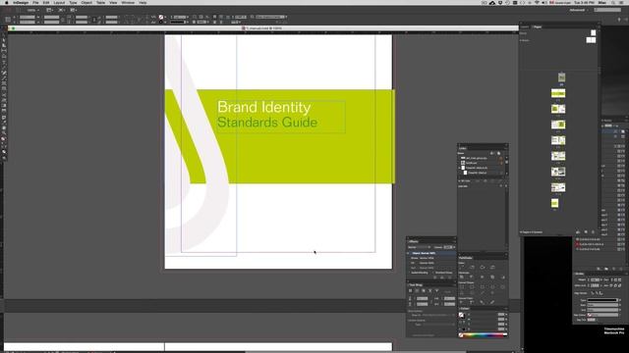Viewport: 629px width, 353px height.
Task: Toggle Bevel Join in Stroke panel
Action: (x=620, y=285)
